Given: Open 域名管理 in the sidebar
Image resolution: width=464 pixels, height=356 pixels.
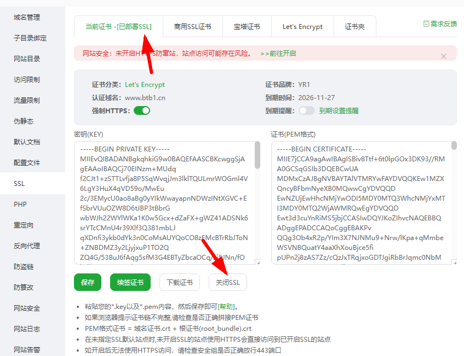Looking at the screenshot, I should point(27,17).
